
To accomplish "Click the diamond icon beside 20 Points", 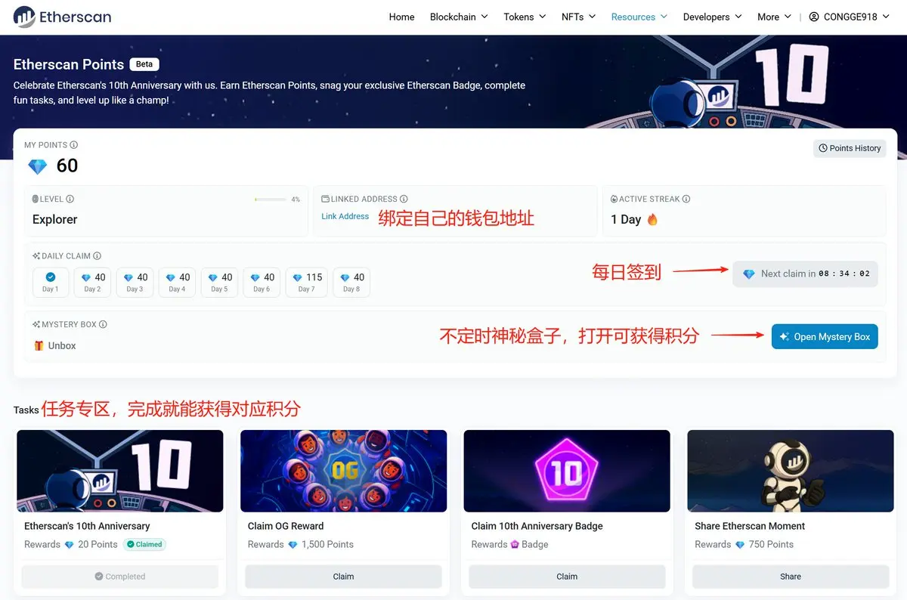I will [x=70, y=545].
